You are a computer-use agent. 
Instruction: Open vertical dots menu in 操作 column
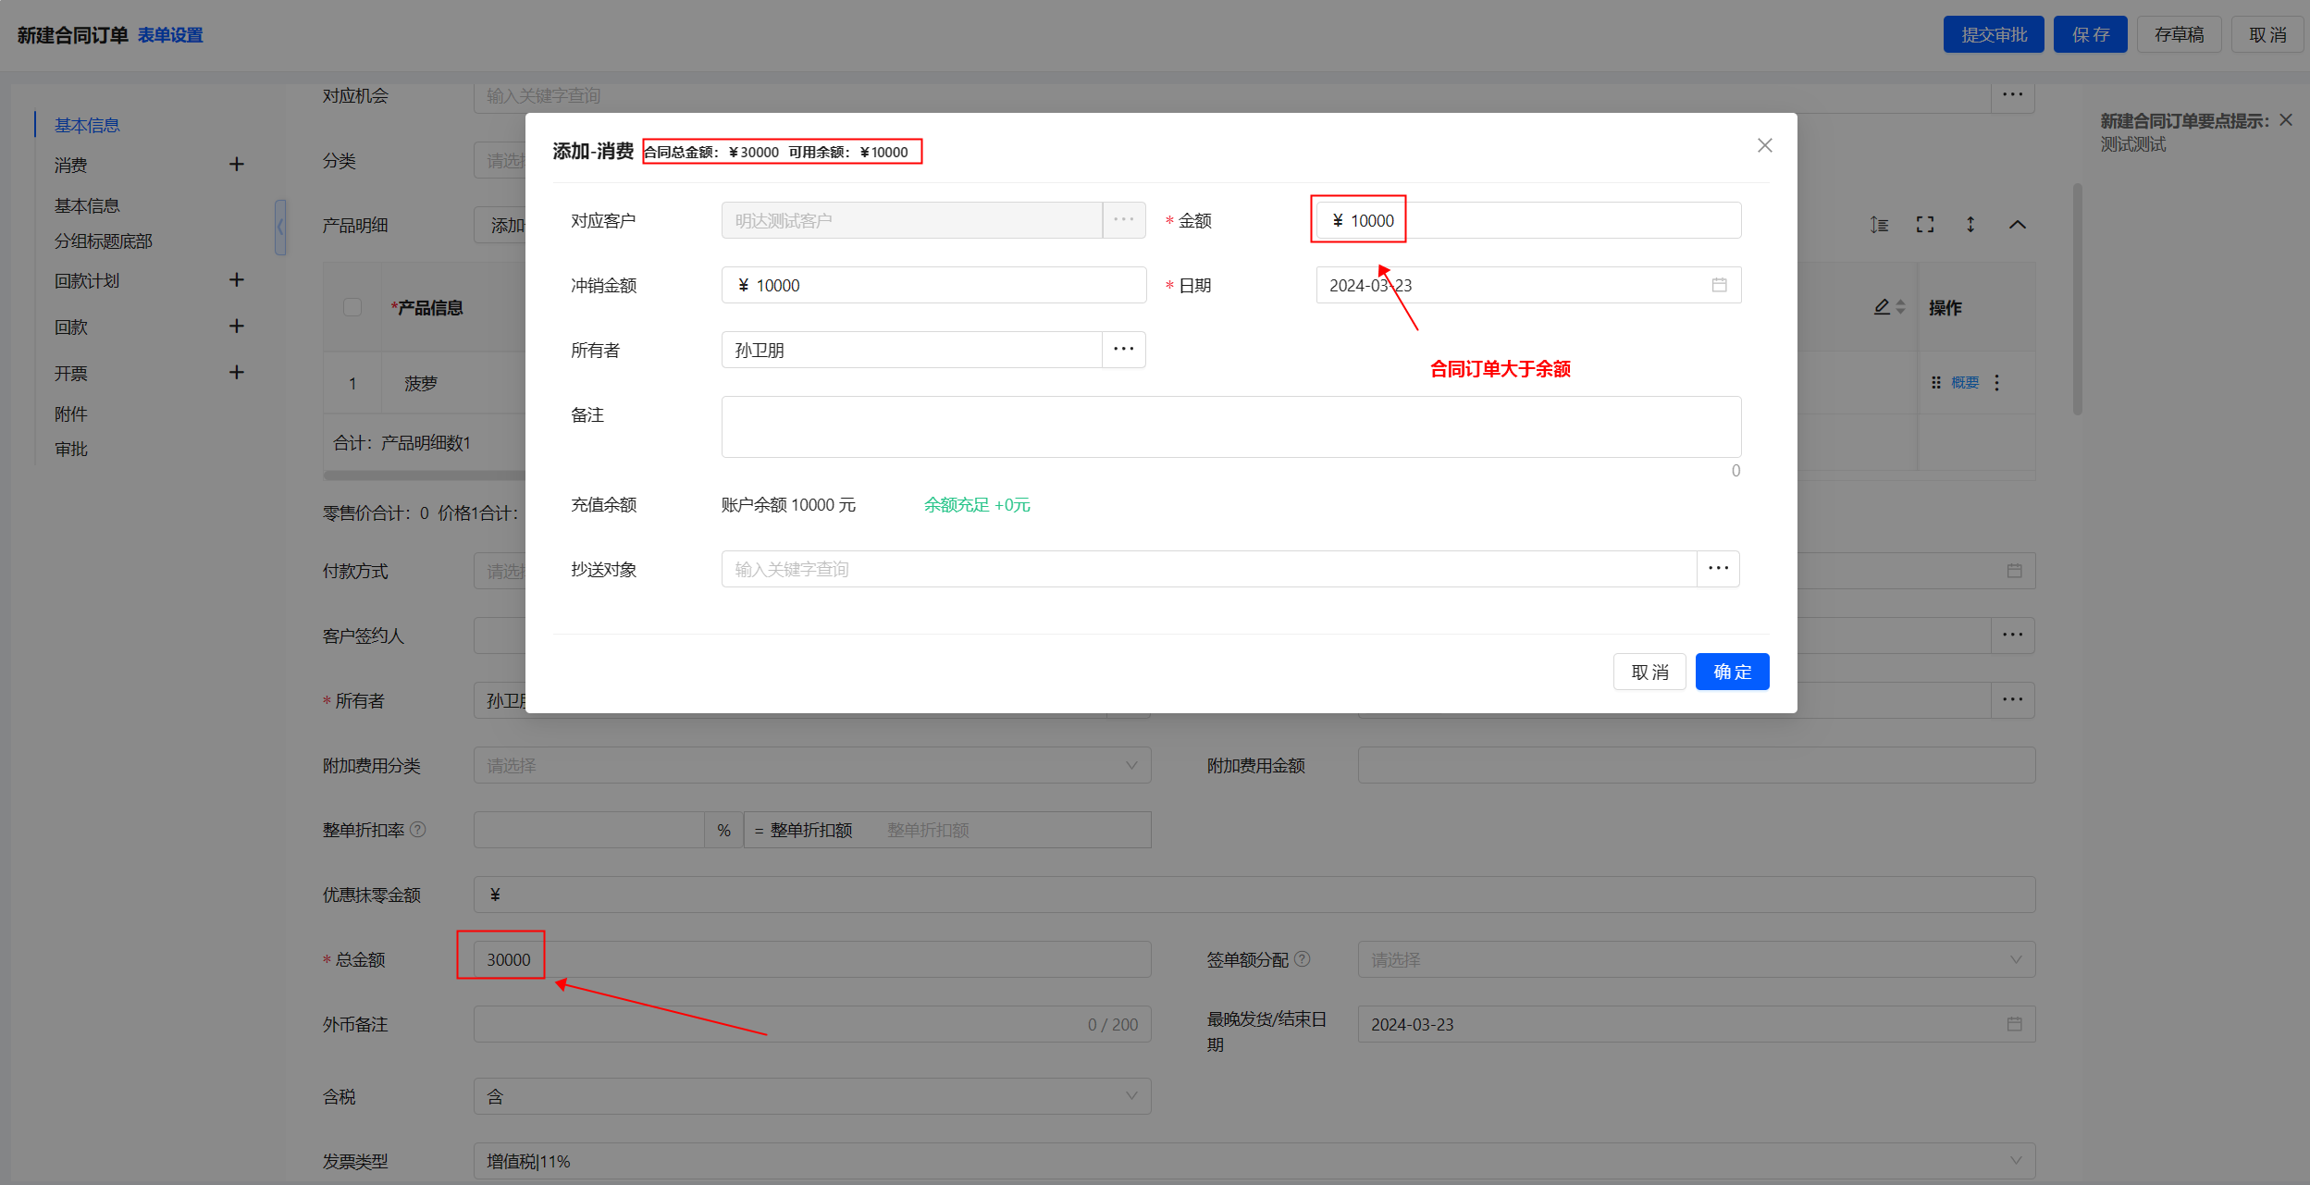click(1997, 383)
